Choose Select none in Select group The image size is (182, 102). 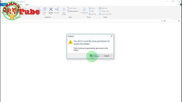[104, 11]
